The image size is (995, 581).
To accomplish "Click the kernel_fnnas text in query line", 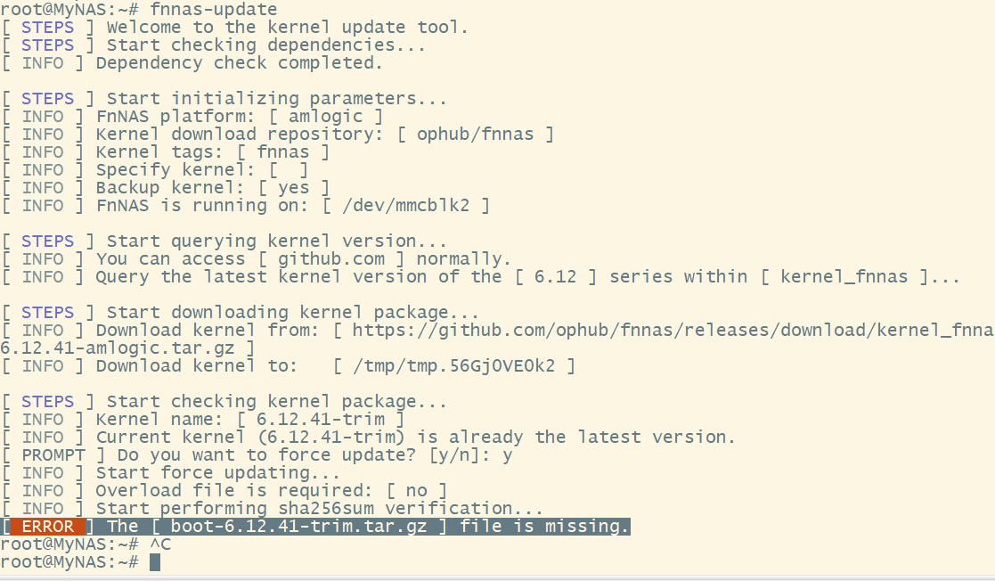I will 844,277.
